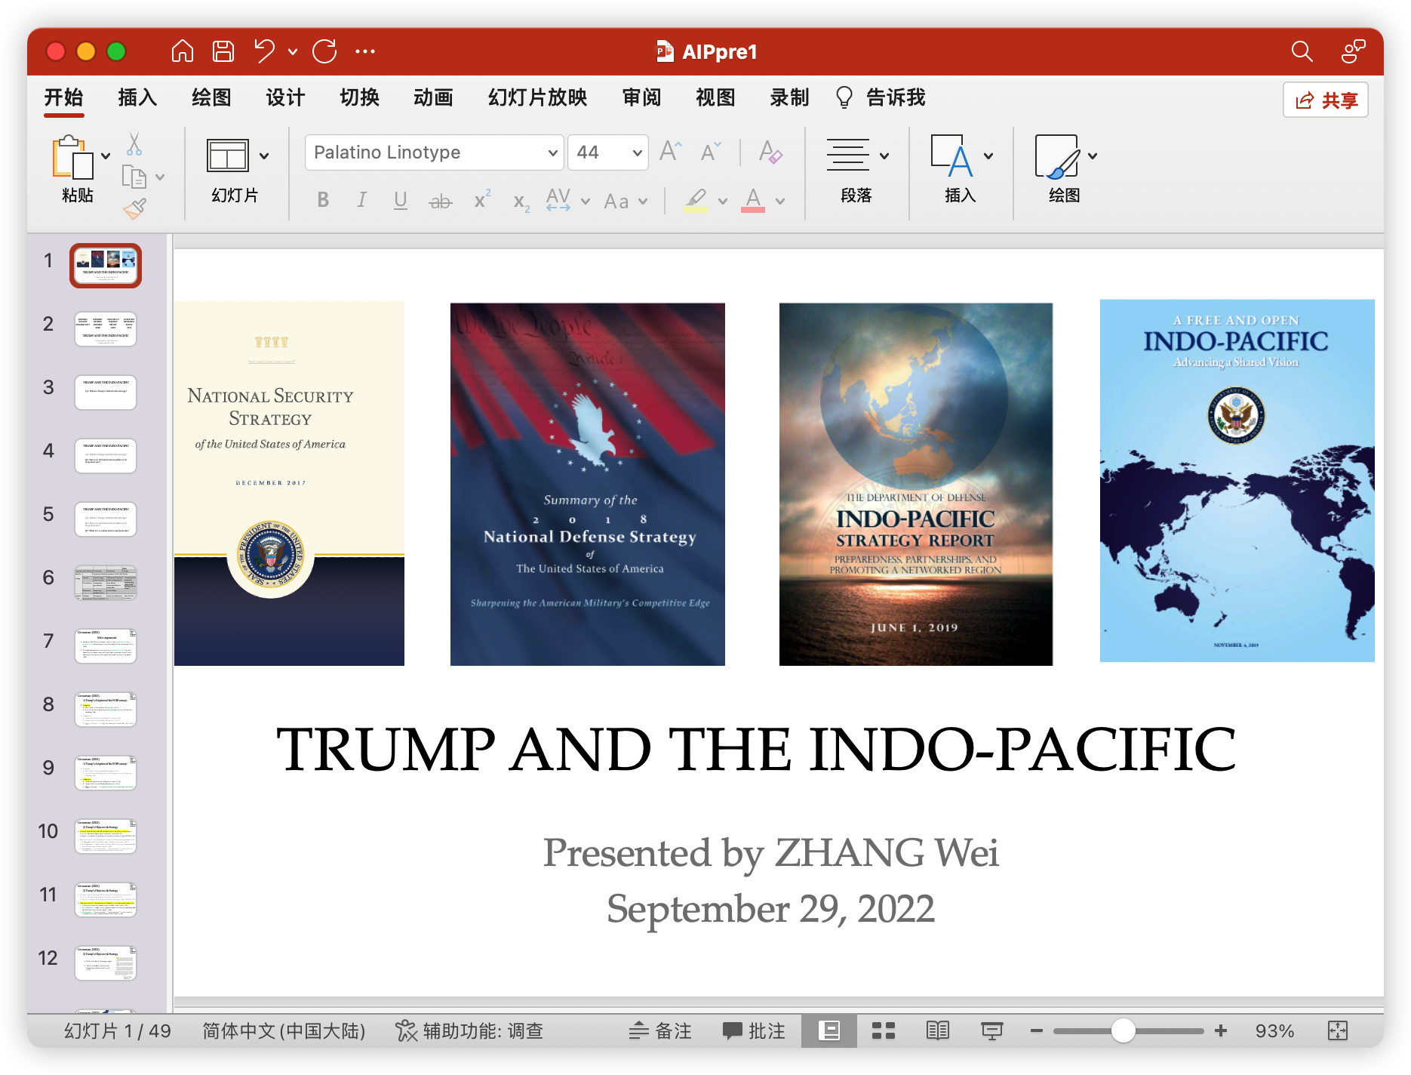
Task: Select slide 6 thumbnail with table
Action: [106, 583]
